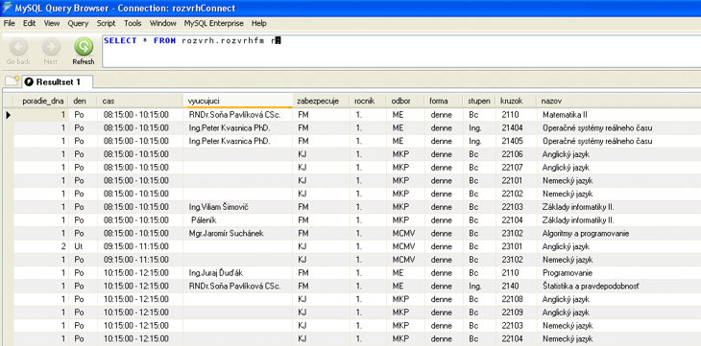Image resolution: width=701 pixels, height=346 pixels.
Task: Select Nemecký jazyk in row 22102
Action: coord(618,194)
